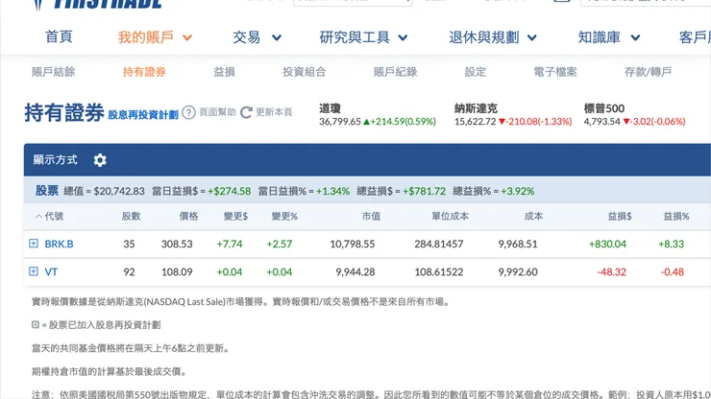Viewport: 711px width, 399px height.
Task: Sort by 變更$ column header
Action: pyautogui.click(x=235, y=217)
